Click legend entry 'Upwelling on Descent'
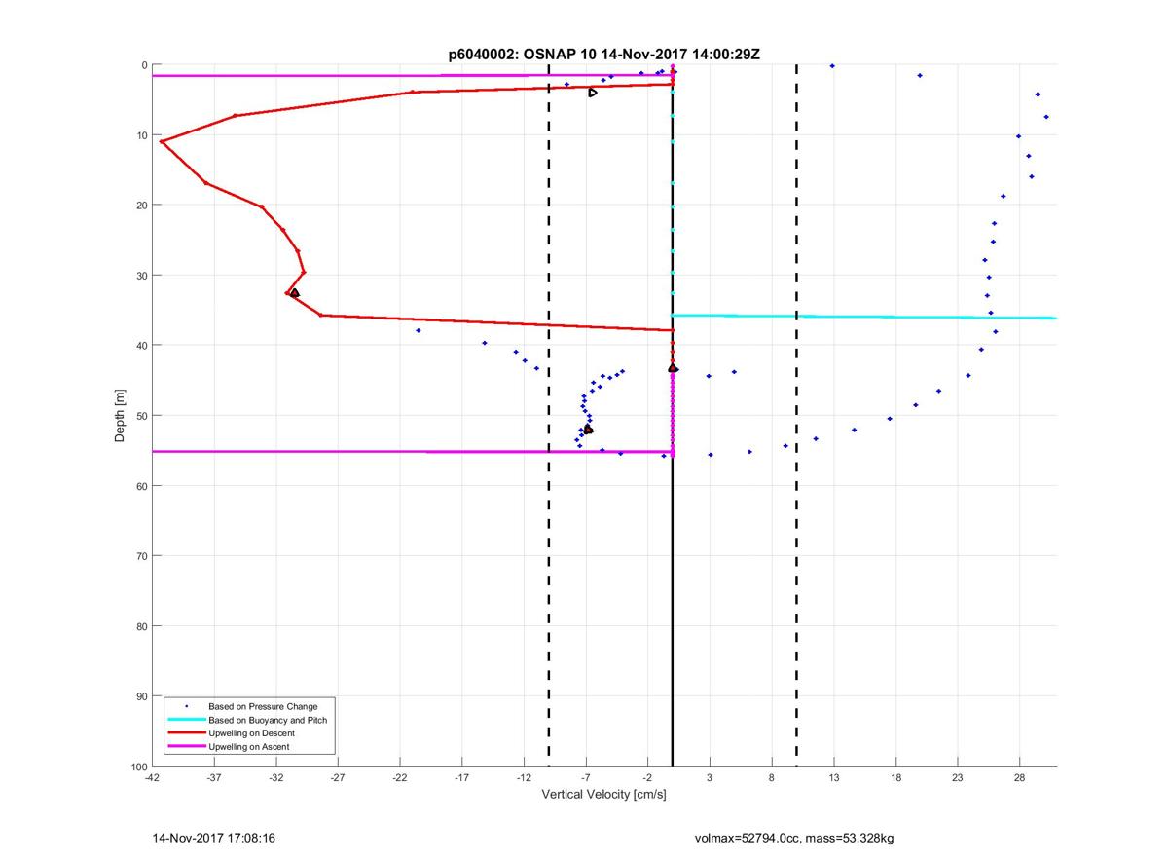1168x862 pixels. [x=251, y=733]
